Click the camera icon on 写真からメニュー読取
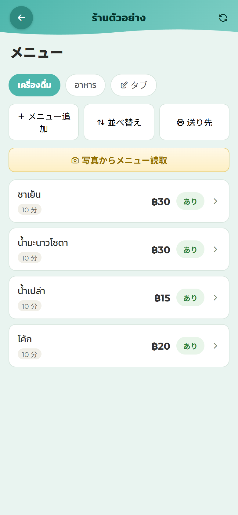 [75, 160]
